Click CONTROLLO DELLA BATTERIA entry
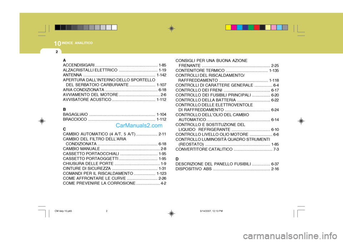 coord(227,100)
